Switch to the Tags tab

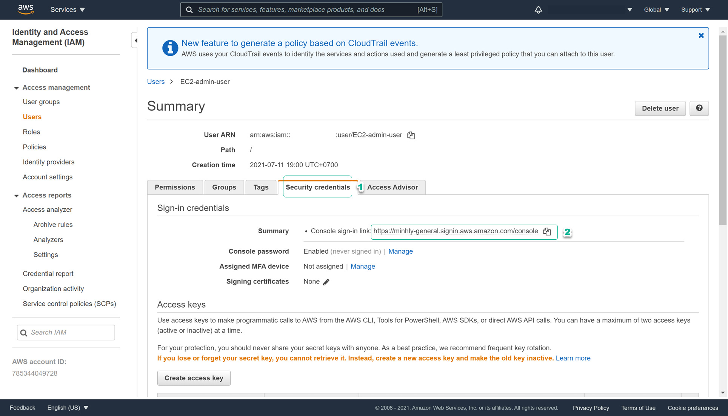261,187
